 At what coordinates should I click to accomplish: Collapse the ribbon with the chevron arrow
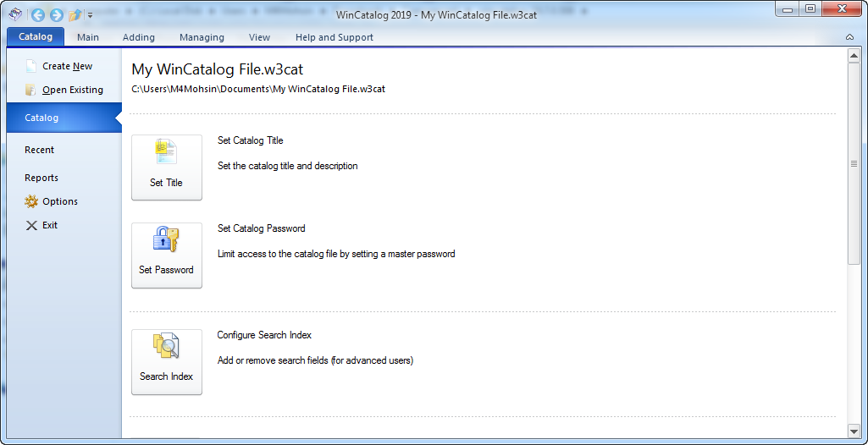[849, 37]
